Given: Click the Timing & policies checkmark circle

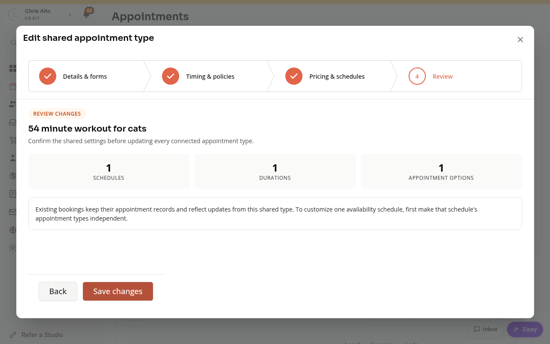Looking at the screenshot, I should click(x=171, y=76).
